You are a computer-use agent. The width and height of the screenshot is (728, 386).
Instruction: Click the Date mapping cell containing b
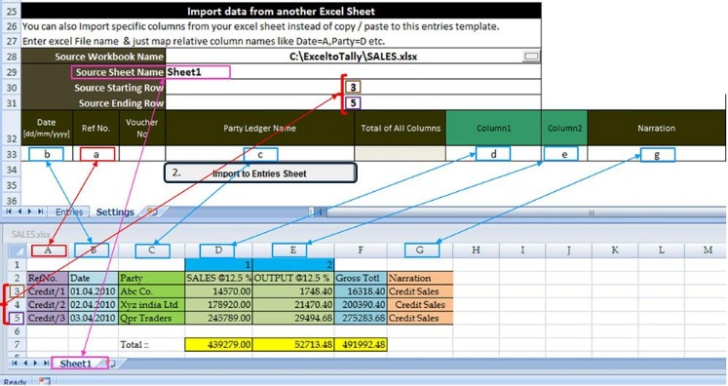tap(47, 154)
